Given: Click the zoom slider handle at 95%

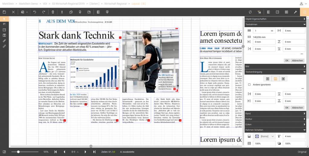Looking at the screenshot, I should pyautogui.click(x=18, y=152).
